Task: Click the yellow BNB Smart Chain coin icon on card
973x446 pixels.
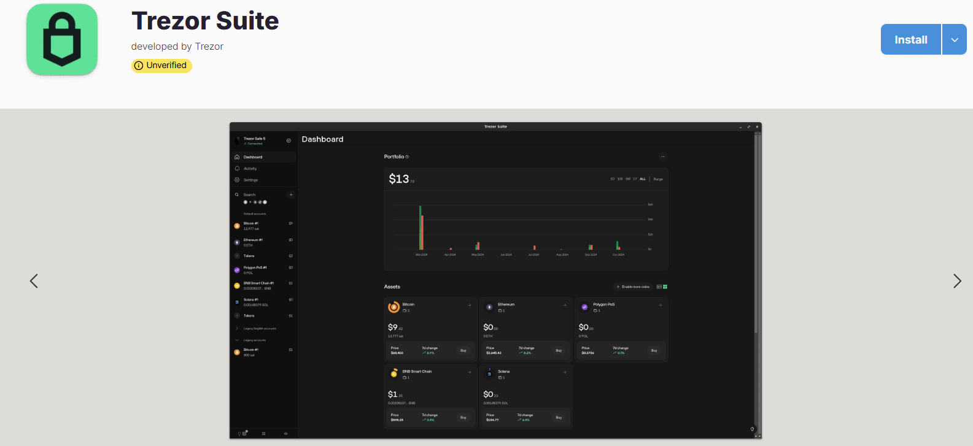Action: point(394,373)
